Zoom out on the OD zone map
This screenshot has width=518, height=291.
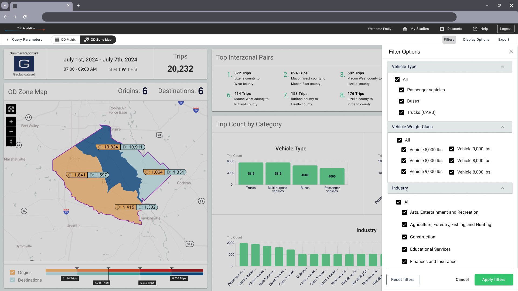[x=11, y=132]
